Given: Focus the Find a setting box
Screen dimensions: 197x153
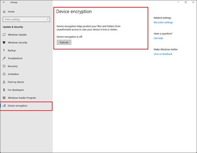Looking at the screenshot, I should point(26,19).
